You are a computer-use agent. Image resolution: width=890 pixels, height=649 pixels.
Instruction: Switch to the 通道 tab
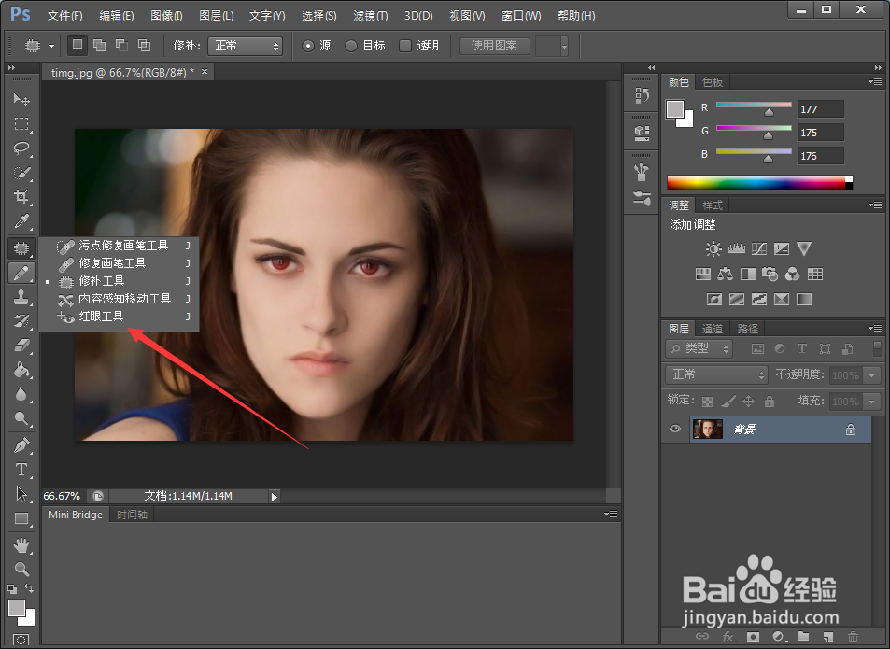point(713,329)
